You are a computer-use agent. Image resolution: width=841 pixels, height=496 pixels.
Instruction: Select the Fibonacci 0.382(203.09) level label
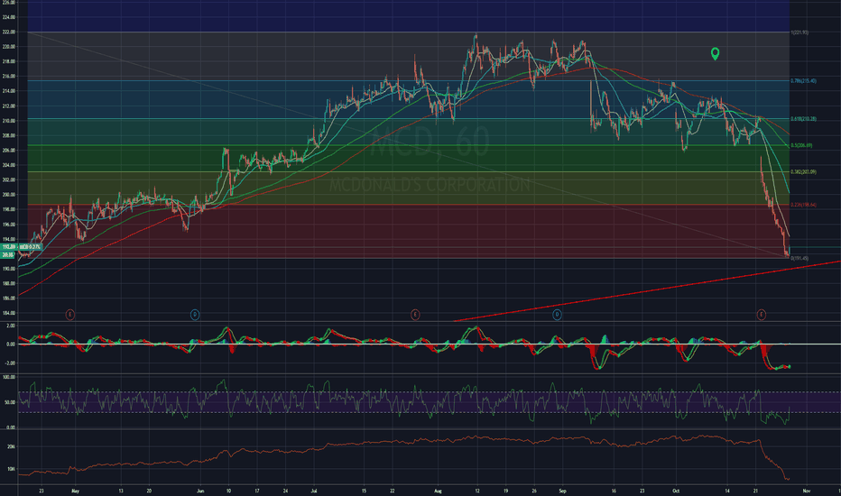803,172
